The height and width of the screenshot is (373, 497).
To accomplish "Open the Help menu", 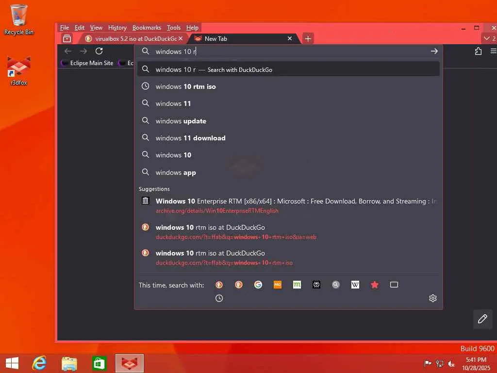I will pos(192,28).
